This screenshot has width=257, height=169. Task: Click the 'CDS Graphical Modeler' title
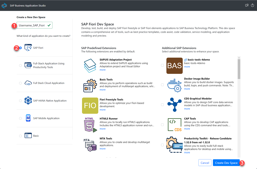click(x=198, y=98)
